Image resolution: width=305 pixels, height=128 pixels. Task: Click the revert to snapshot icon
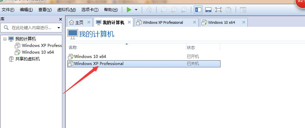174,10
